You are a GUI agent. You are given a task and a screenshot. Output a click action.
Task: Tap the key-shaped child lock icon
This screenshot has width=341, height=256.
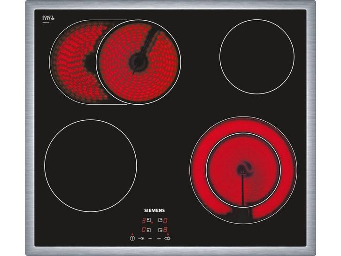tap(141, 238)
